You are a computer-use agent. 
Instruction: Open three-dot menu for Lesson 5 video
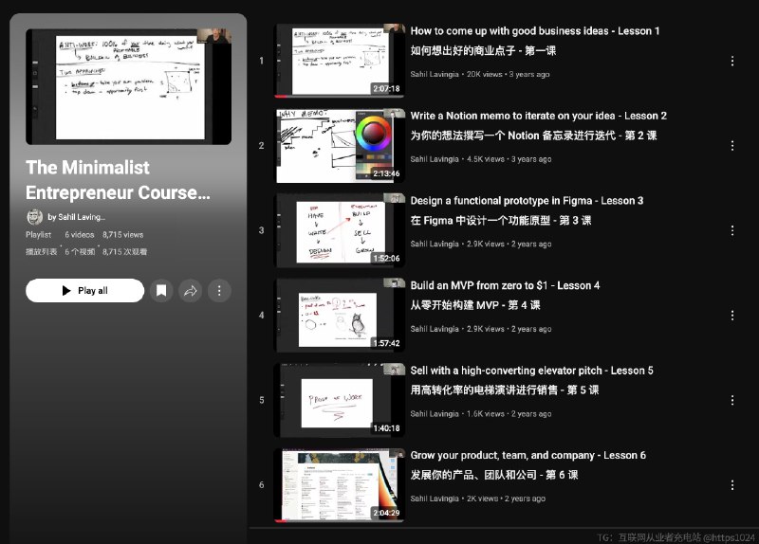pos(731,400)
